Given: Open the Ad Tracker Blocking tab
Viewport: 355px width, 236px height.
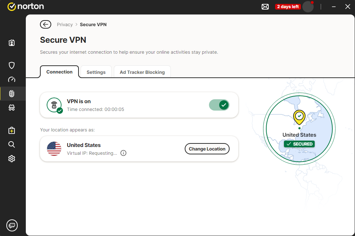Looking at the screenshot, I should pyautogui.click(x=142, y=72).
